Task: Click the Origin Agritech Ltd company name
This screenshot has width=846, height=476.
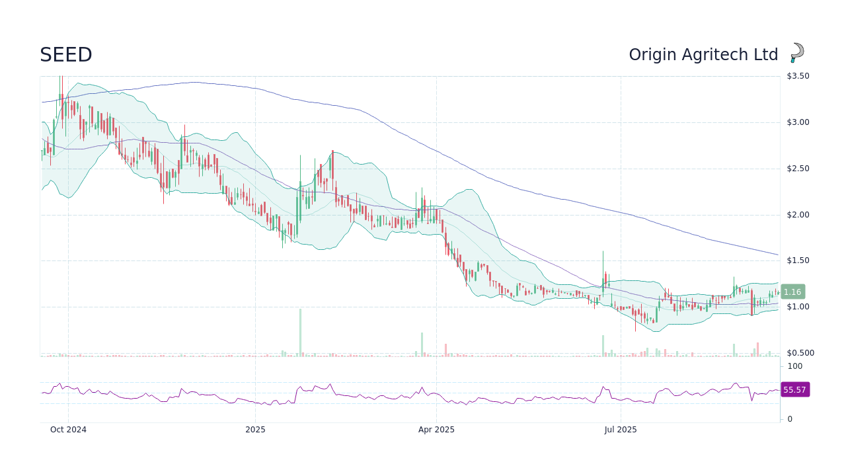Action: [703, 54]
